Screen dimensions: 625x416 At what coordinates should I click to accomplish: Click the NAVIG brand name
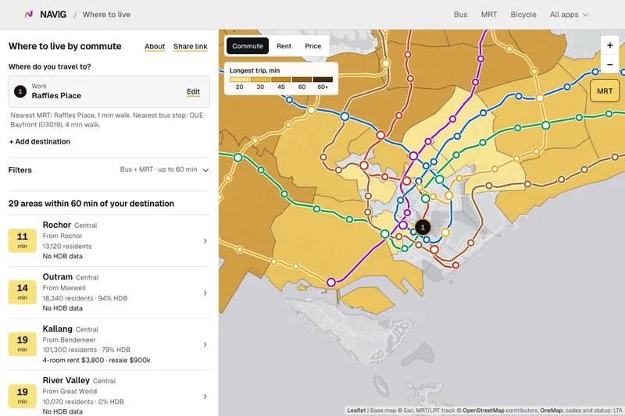[x=53, y=15]
